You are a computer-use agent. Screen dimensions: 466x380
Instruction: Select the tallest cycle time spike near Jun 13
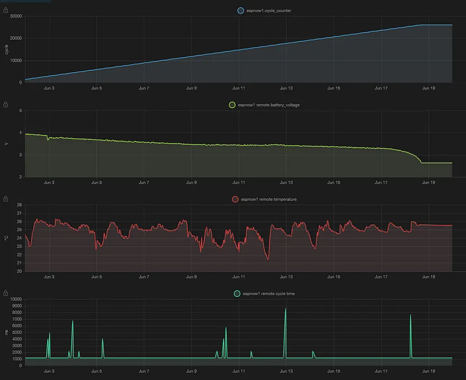tap(285, 310)
